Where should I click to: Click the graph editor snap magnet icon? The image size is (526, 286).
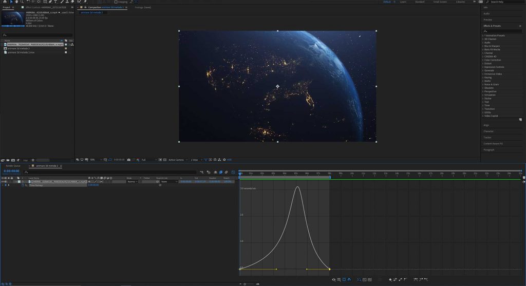click(x=349, y=280)
